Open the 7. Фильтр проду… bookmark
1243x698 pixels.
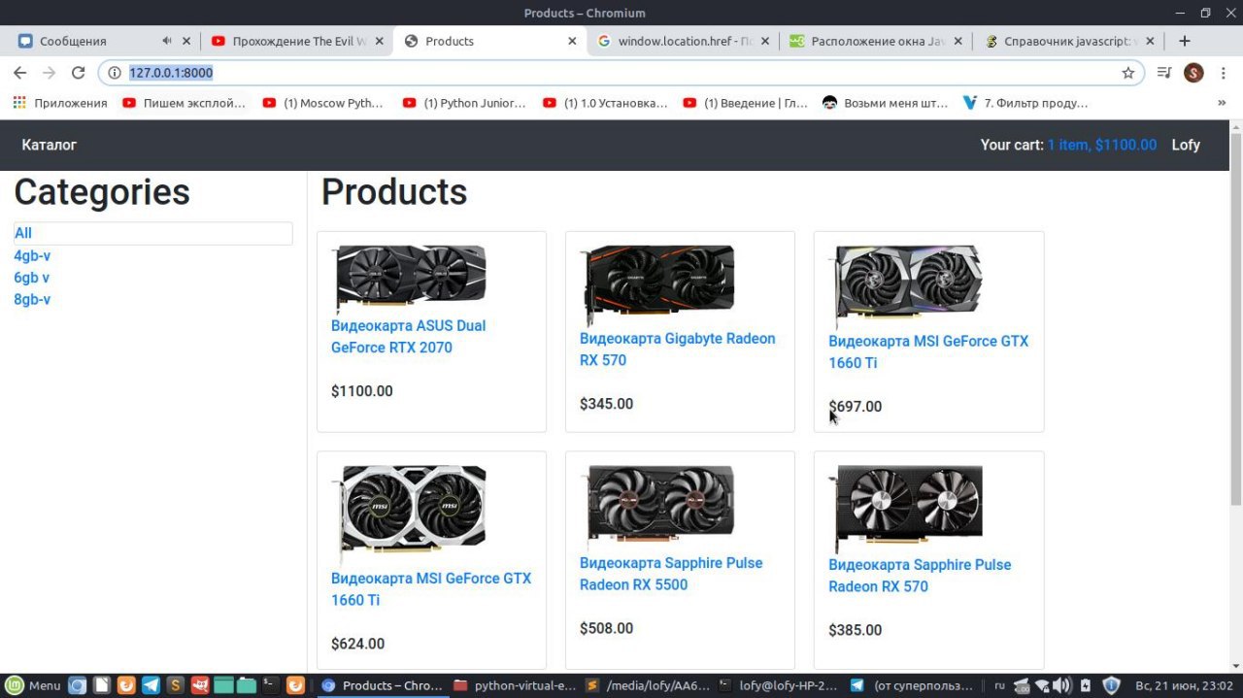[x=1025, y=103]
